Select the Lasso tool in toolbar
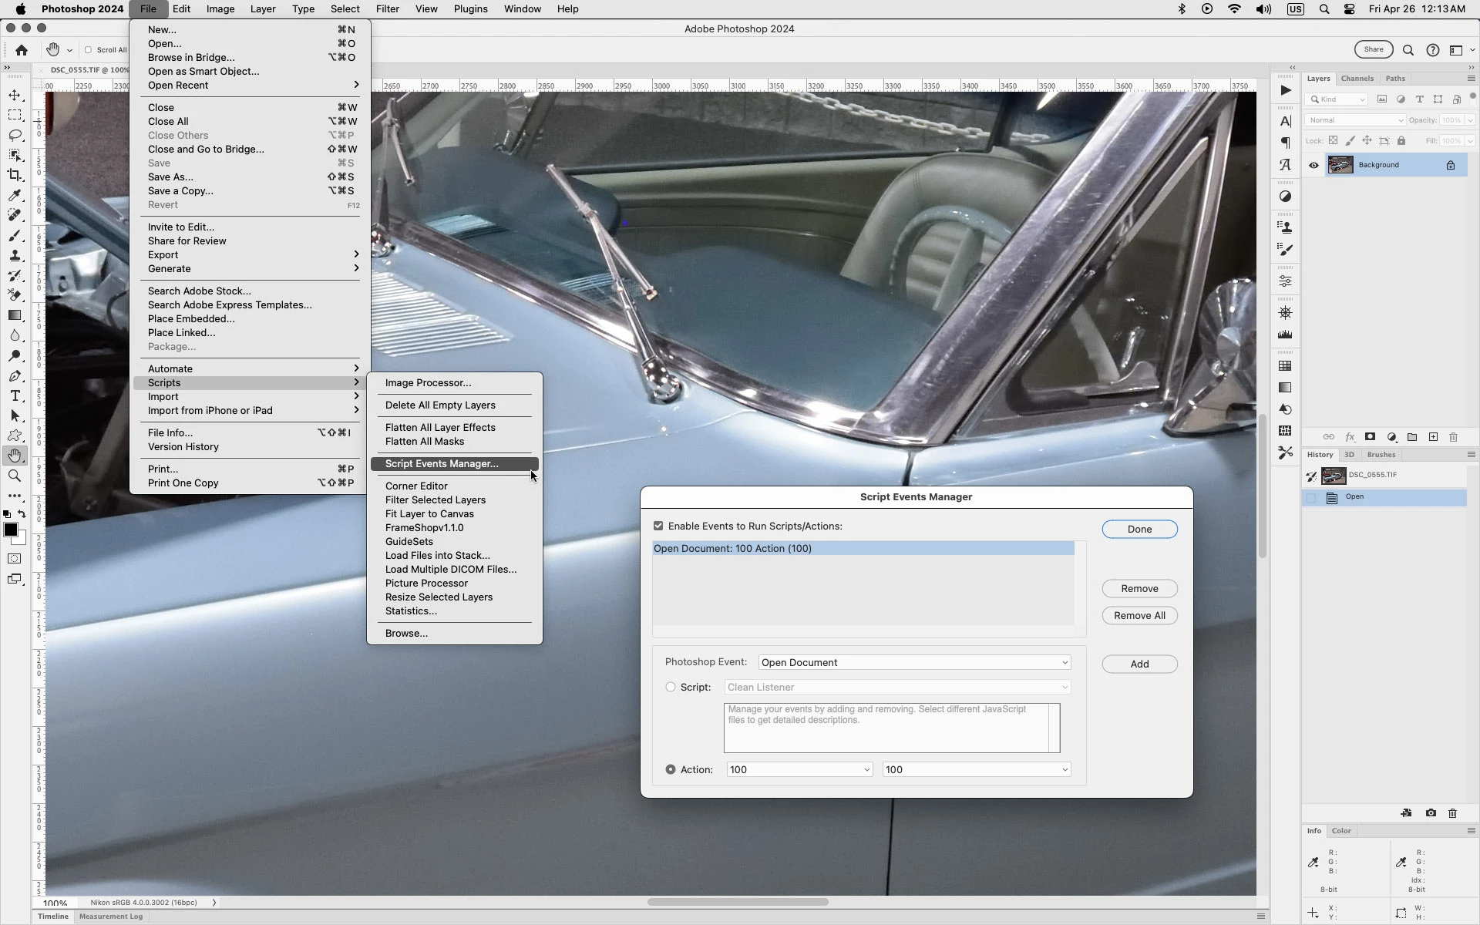 point(15,135)
